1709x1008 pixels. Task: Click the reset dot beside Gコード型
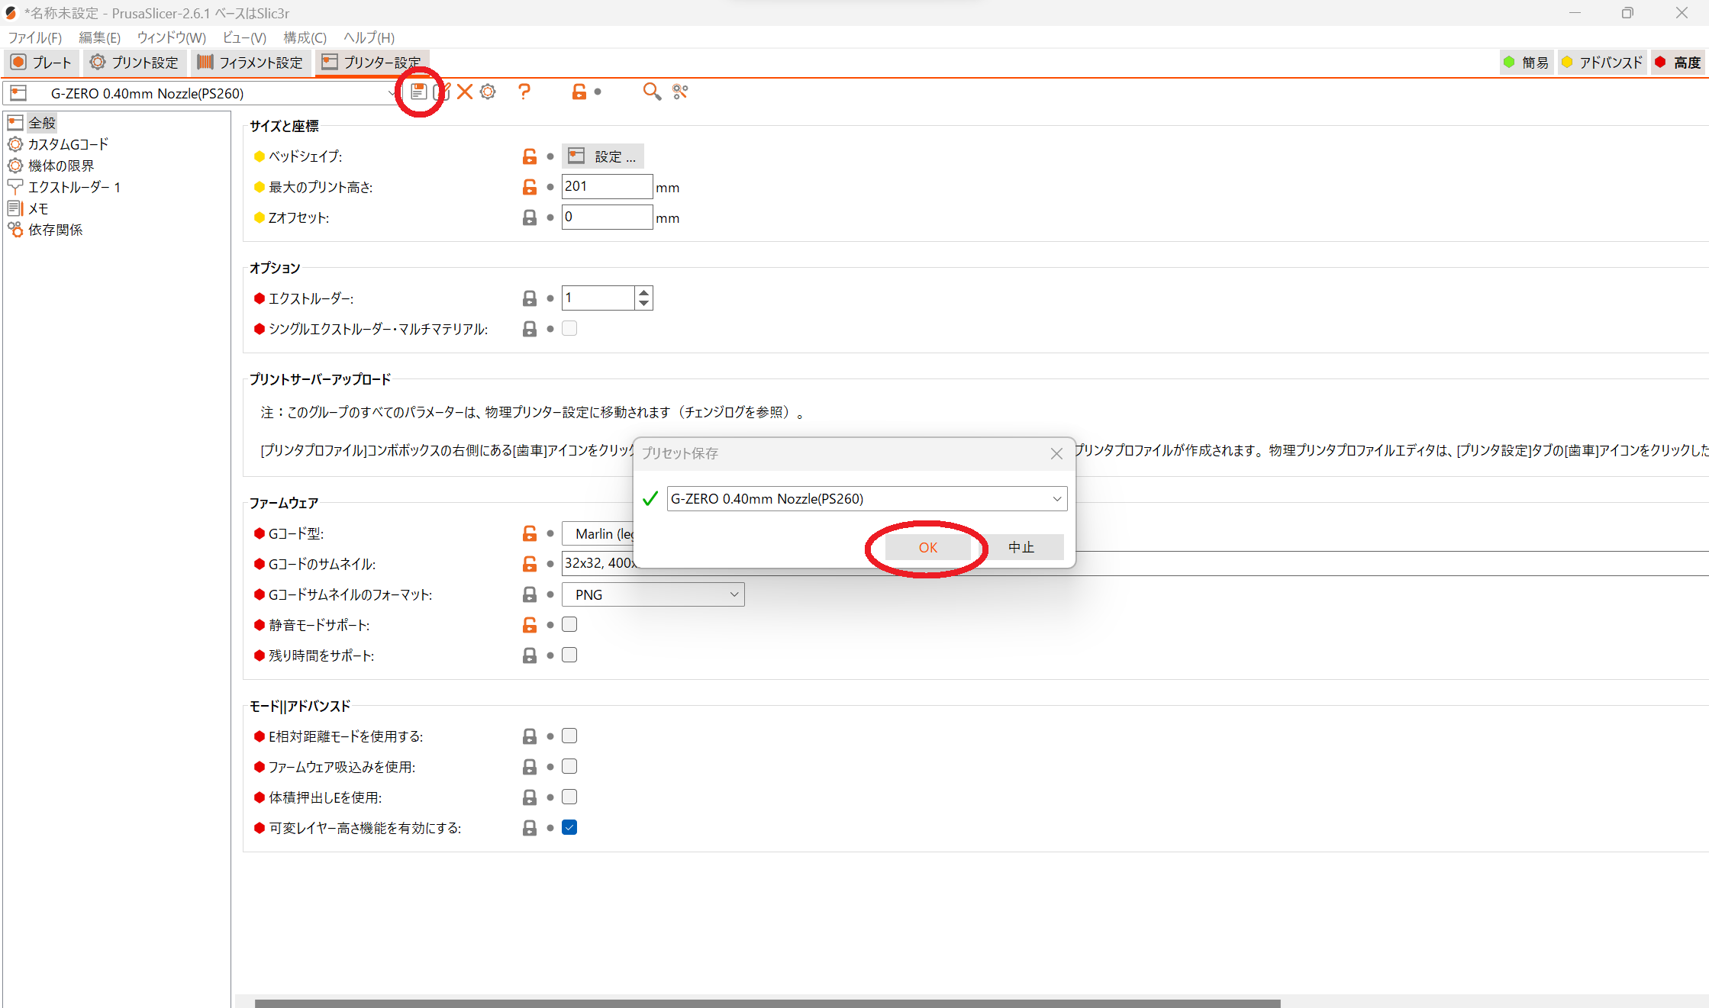point(550,533)
